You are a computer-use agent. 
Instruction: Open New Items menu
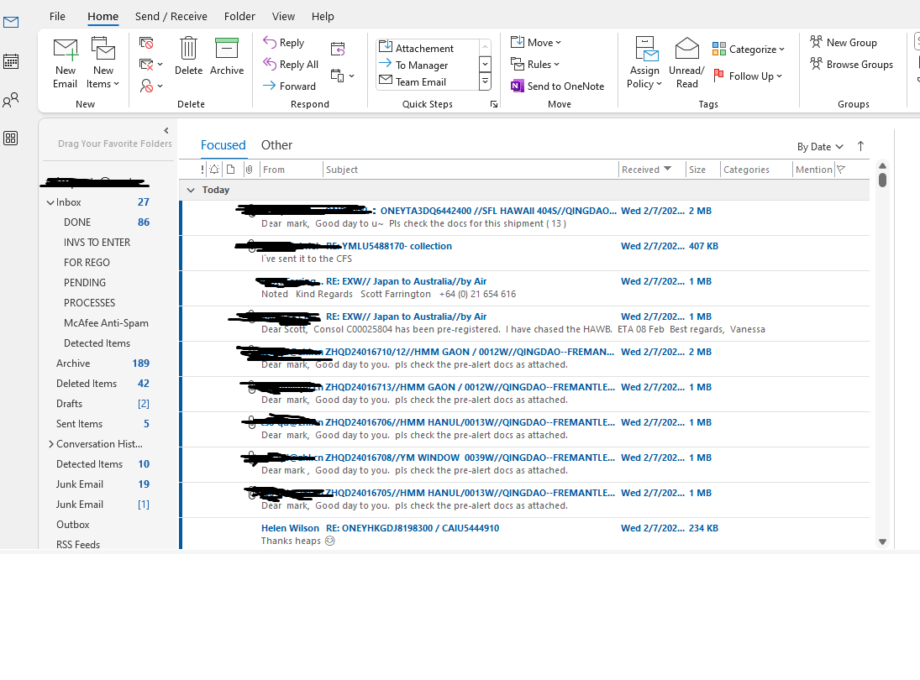click(103, 63)
